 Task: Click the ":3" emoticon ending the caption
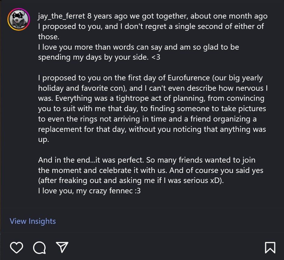[x=137, y=191]
